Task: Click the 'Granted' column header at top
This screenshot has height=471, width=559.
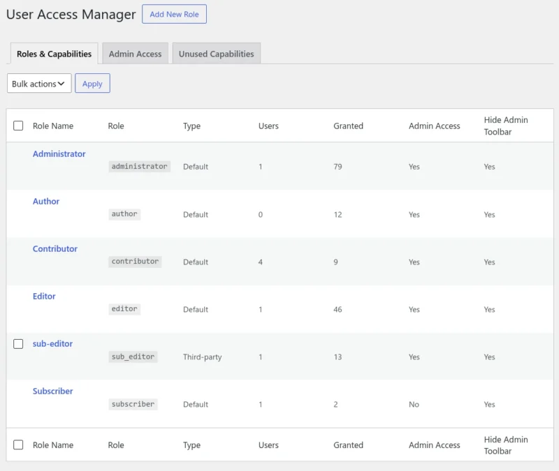Action: (x=348, y=126)
